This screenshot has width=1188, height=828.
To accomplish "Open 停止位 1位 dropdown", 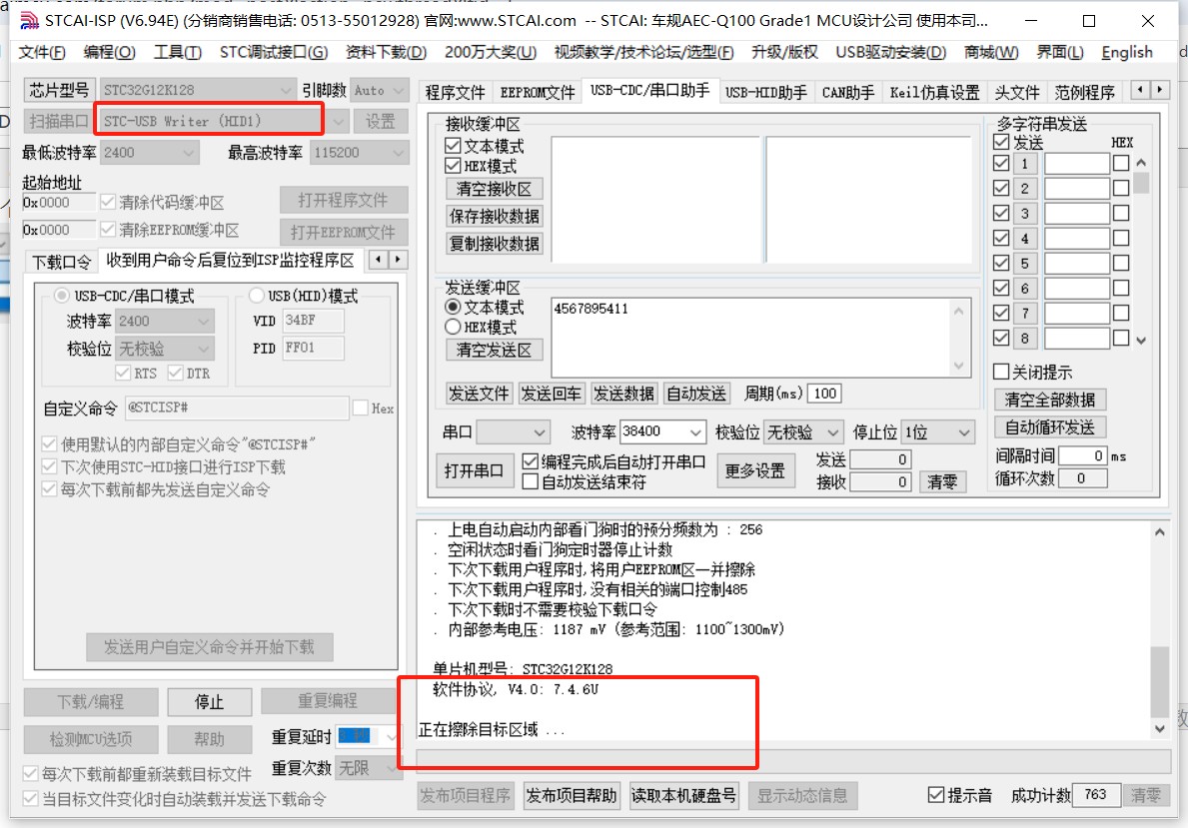I will (x=937, y=431).
